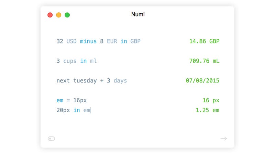
Task: Click the blue 'em' variable name
Action: [60, 100]
